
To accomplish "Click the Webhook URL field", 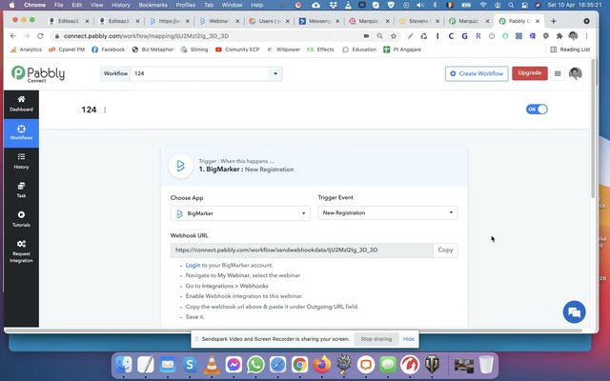I will [301, 250].
